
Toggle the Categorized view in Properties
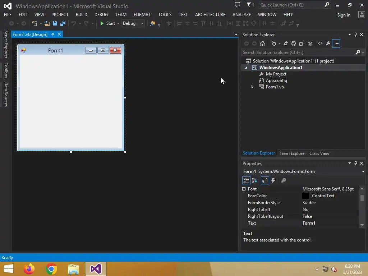pyautogui.click(x=246, y=180)
